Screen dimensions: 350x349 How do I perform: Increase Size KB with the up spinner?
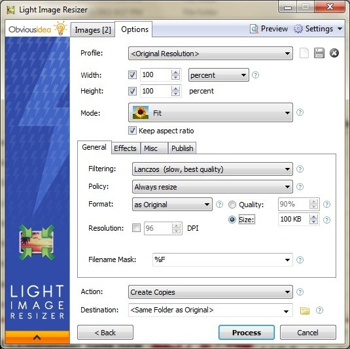(314, 216)
